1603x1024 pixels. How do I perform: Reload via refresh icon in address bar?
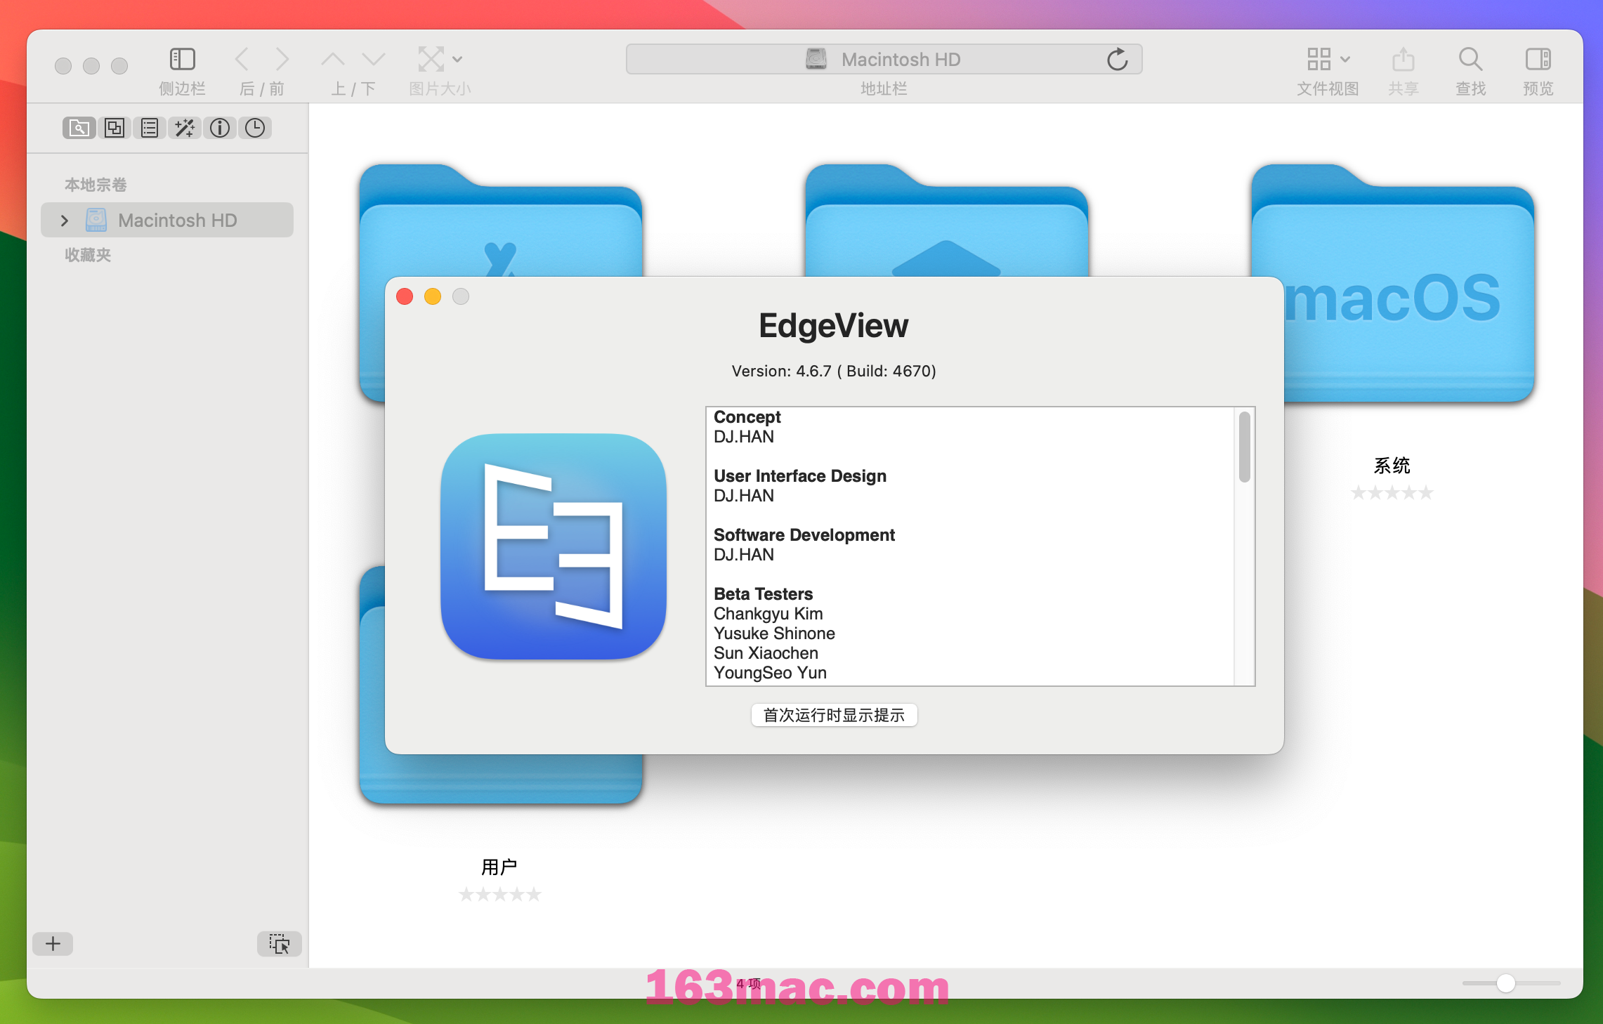pyautogui.click(x=1117, y=60)
